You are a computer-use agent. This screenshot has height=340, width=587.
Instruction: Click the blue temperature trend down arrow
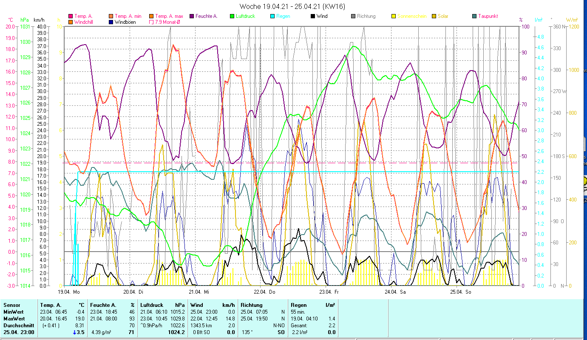click(74, 332)
